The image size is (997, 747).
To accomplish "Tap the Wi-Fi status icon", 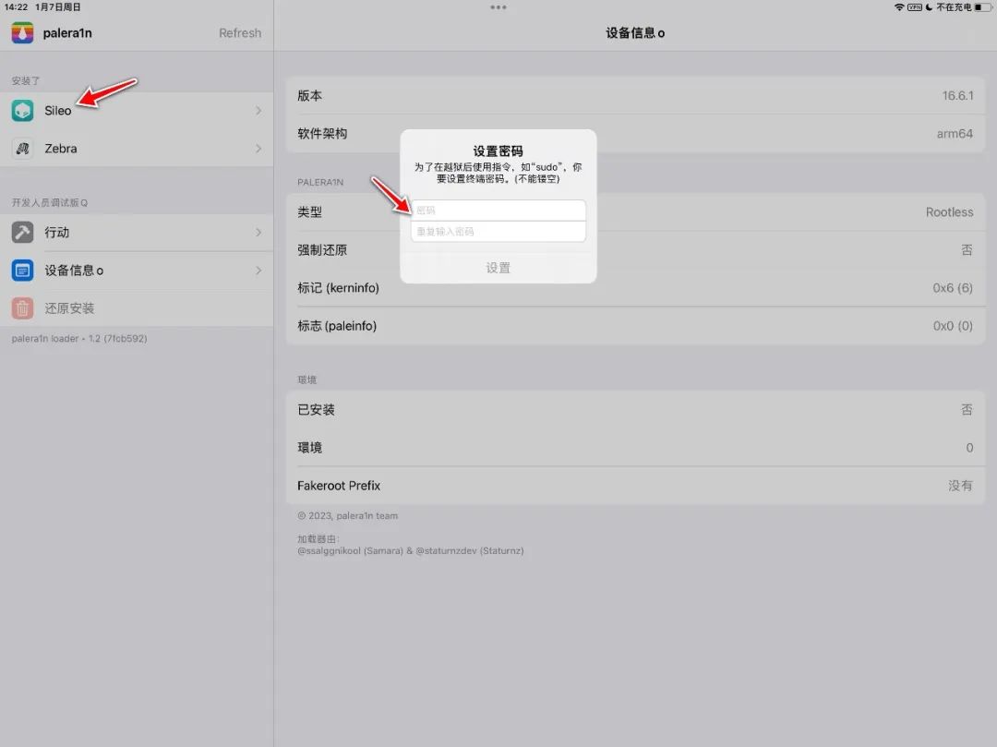I will pos(899,7).
